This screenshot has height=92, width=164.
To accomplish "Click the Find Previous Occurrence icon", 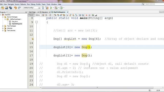I will [58, 15].
